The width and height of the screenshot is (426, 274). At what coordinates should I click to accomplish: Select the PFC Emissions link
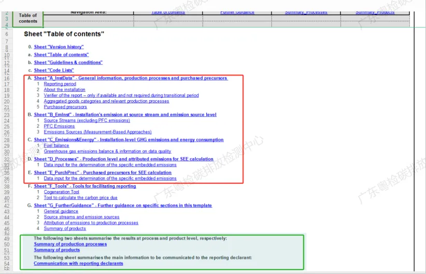pyautogui.click(x=59, y=126)
